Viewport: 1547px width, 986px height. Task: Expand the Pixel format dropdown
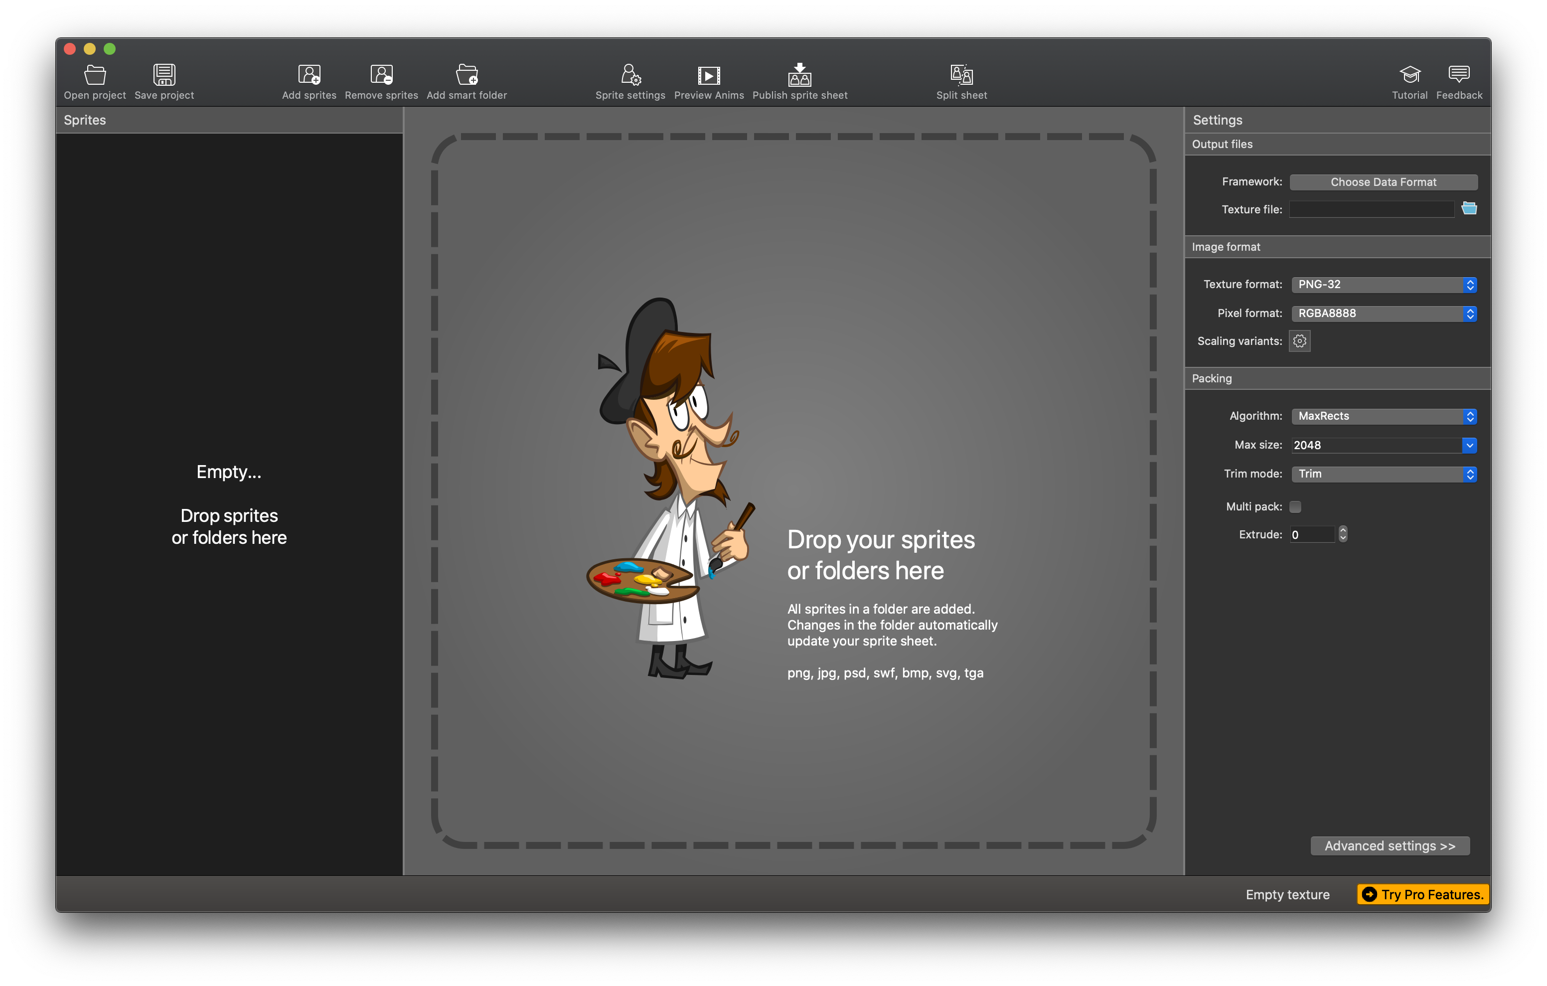(x=1383, y=314)
